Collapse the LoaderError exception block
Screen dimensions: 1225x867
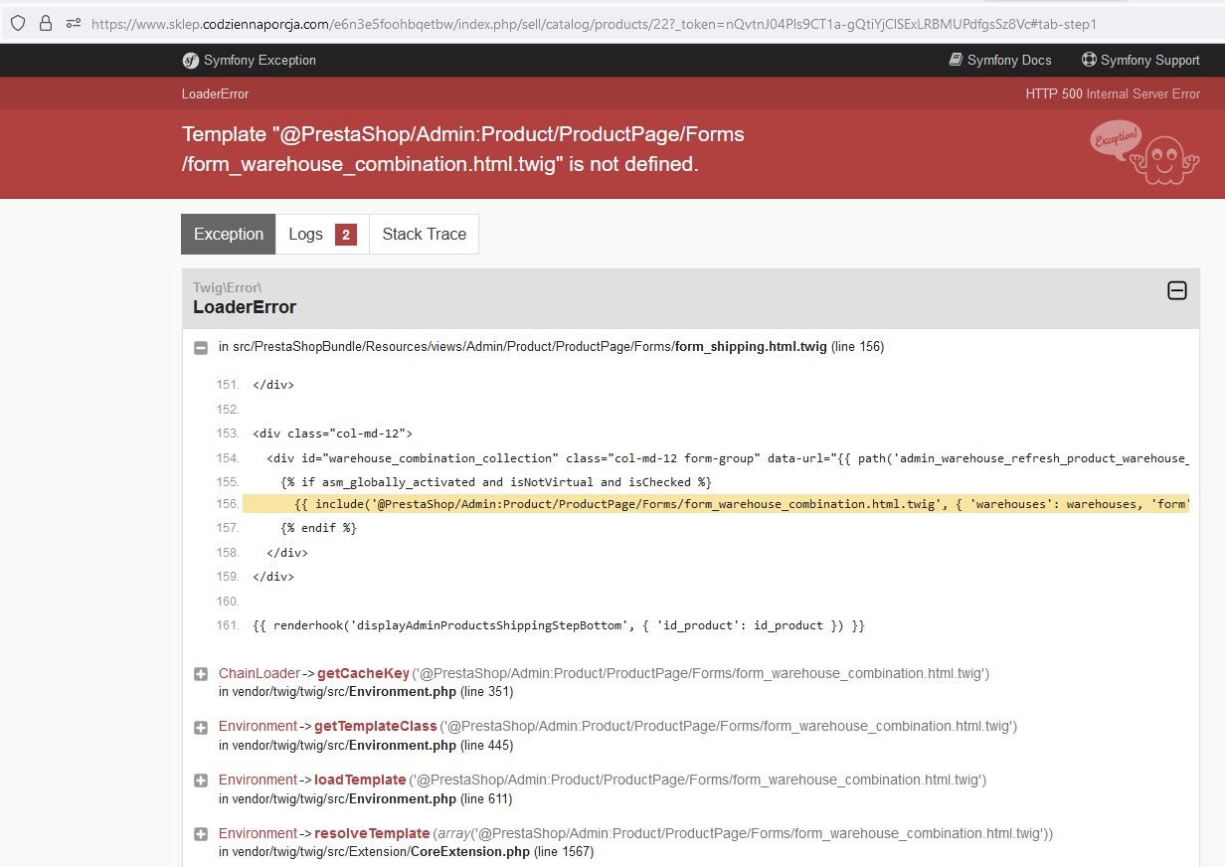(x=1176, y=290)
